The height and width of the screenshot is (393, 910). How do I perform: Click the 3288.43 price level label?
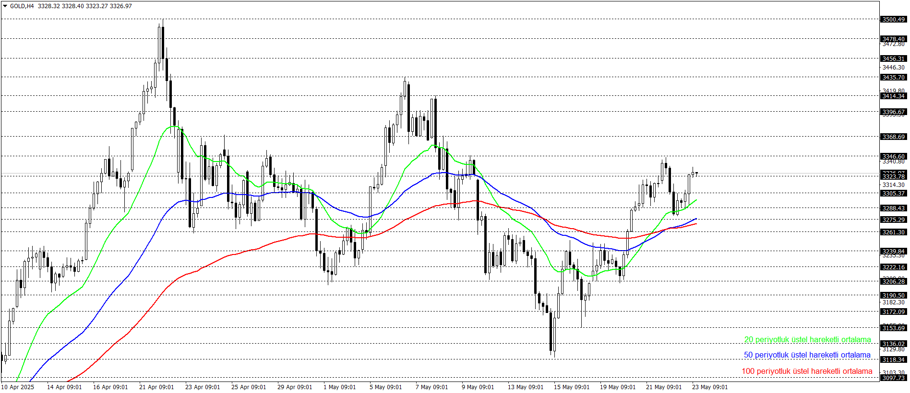tap(893, 208)
